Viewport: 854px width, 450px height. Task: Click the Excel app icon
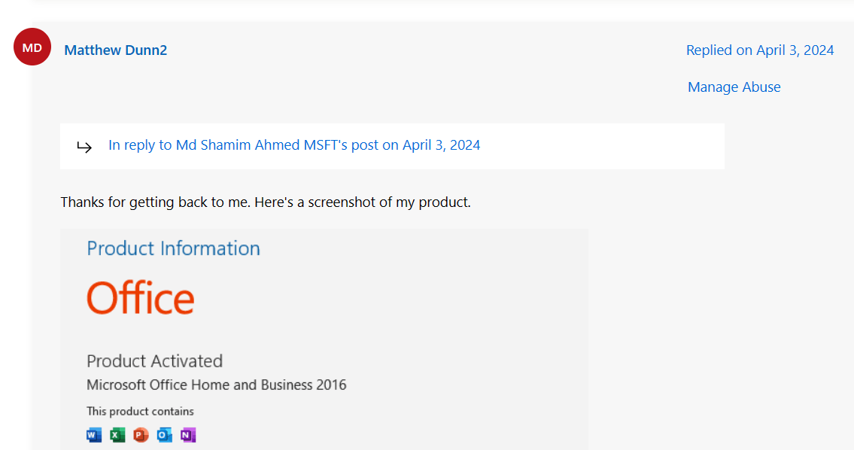[117, 435]
